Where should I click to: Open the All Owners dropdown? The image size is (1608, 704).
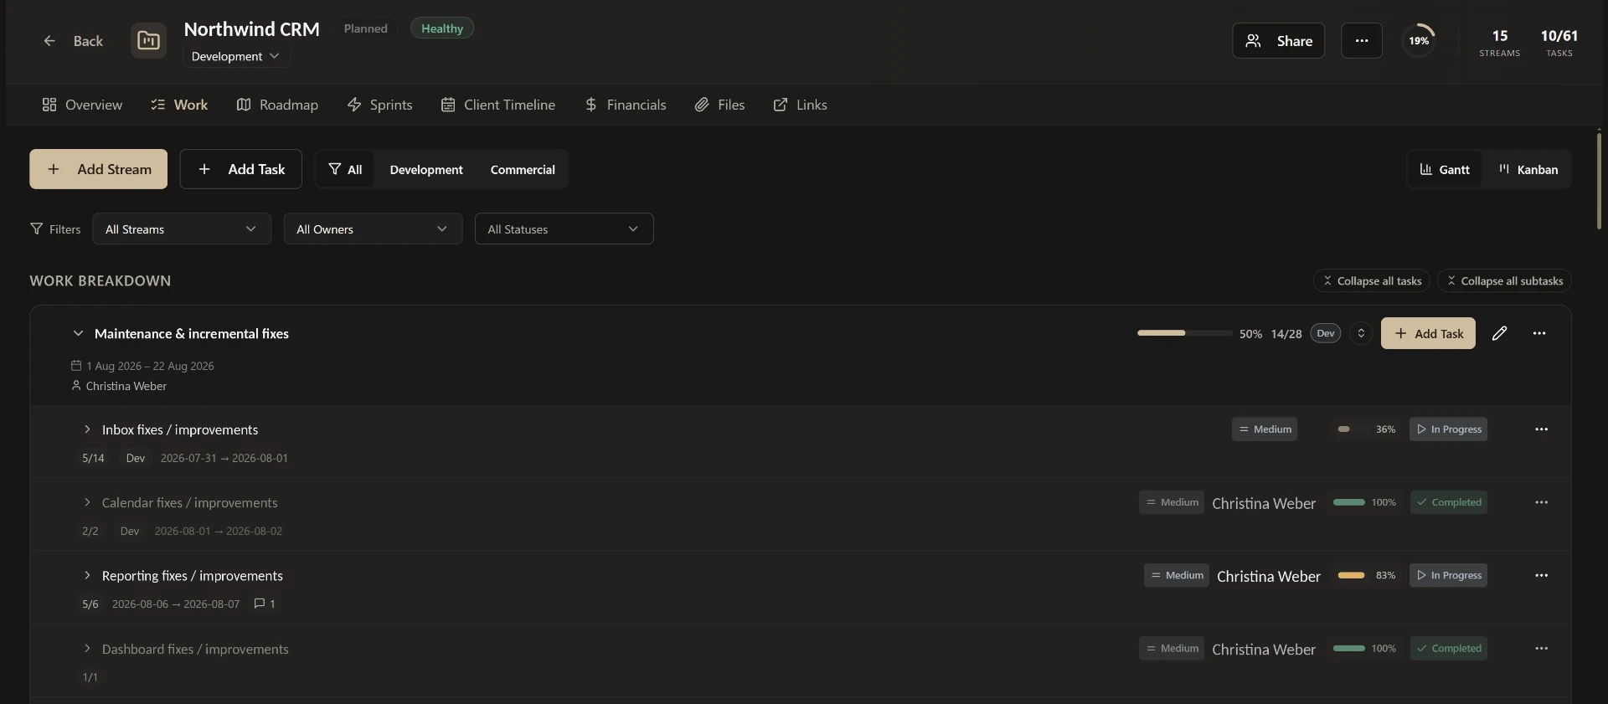(x=373, y=229)
